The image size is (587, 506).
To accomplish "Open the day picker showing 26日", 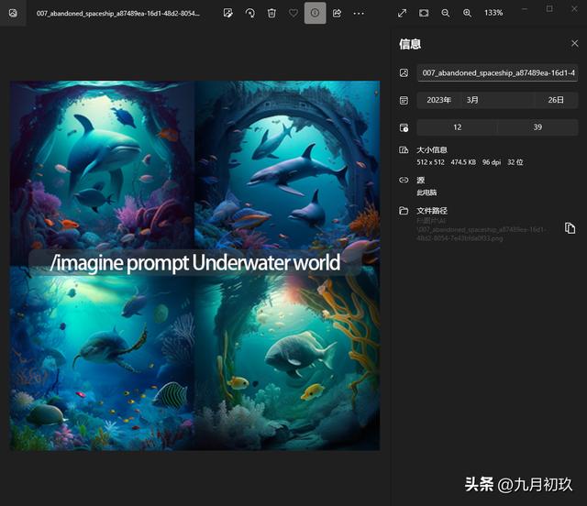I will pos(556,100).
